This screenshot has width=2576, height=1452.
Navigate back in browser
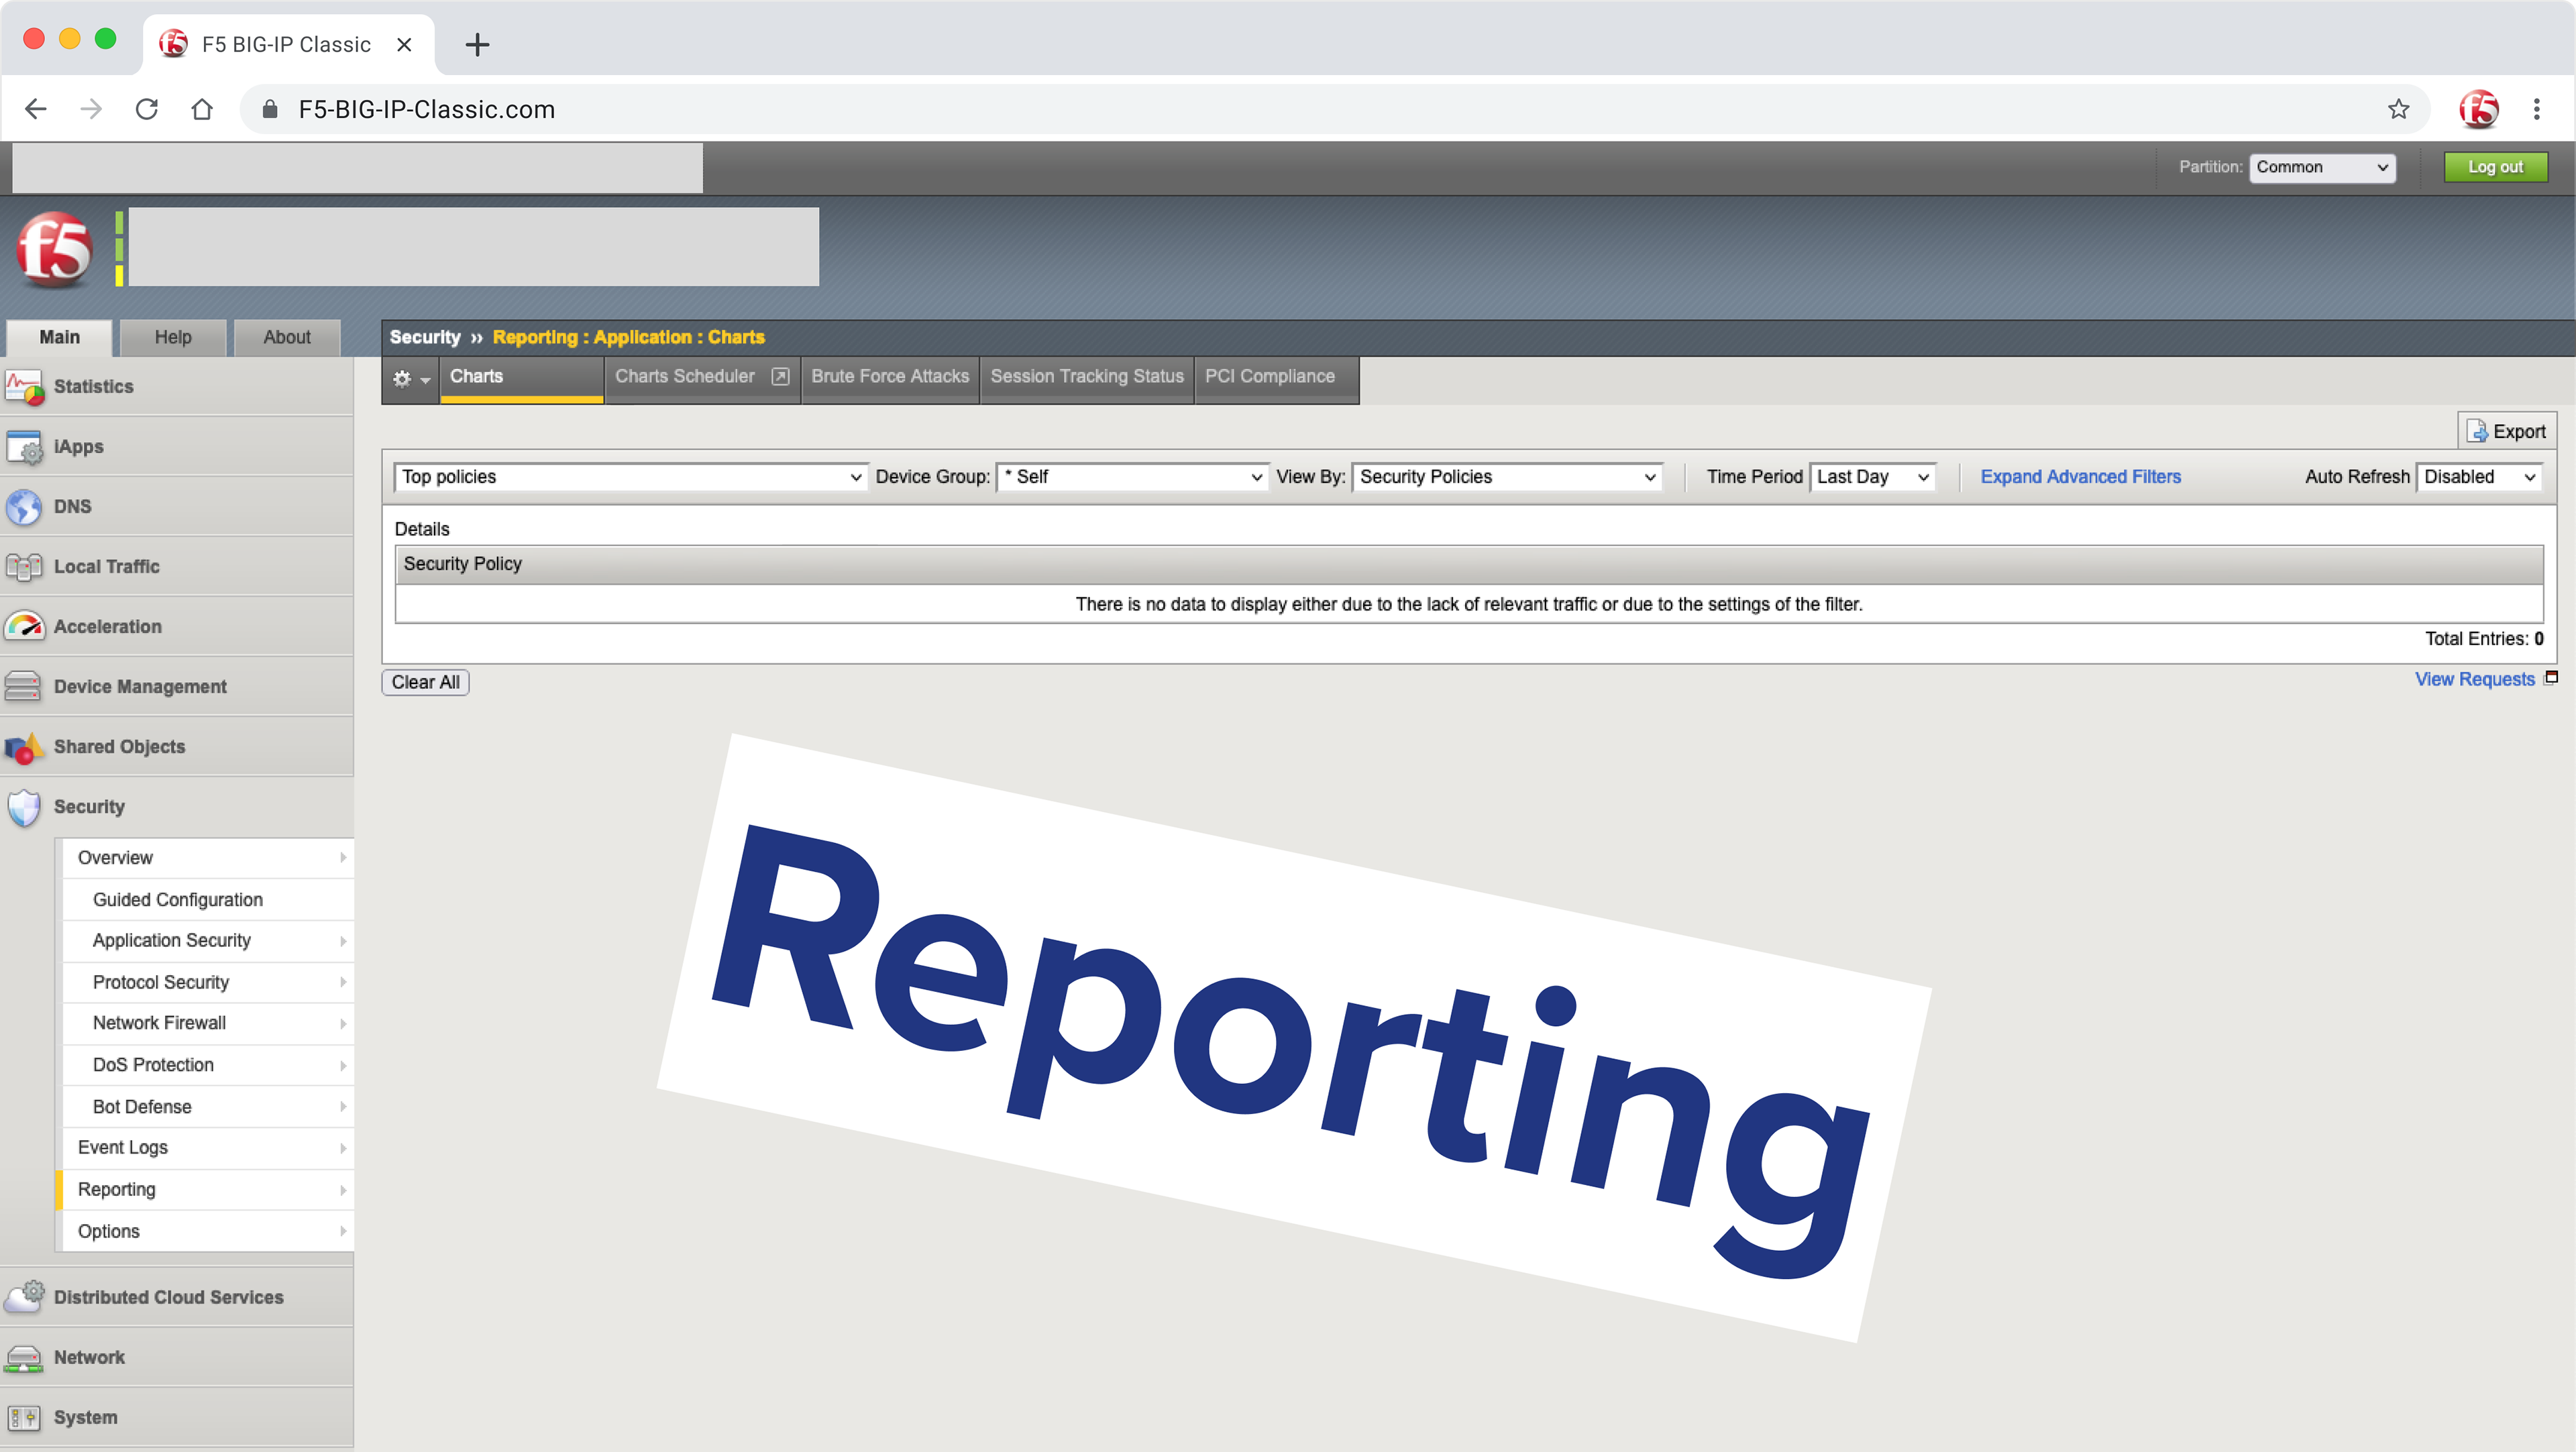pos(36,109)
